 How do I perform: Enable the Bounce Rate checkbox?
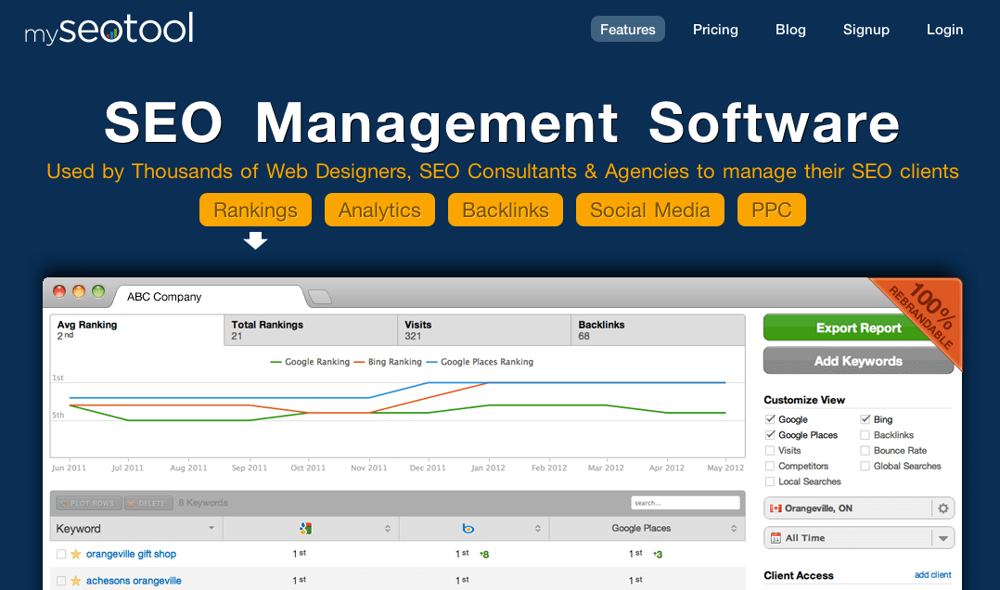(865, 450)
